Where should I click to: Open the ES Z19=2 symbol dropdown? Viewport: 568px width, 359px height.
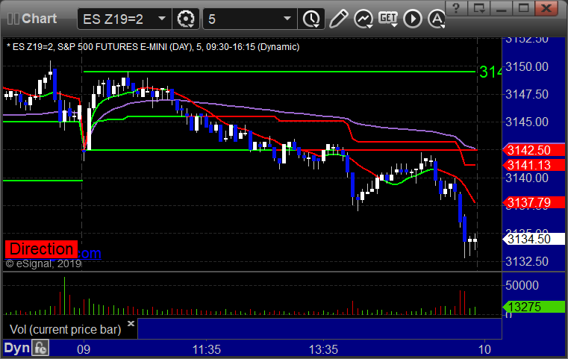162,19
